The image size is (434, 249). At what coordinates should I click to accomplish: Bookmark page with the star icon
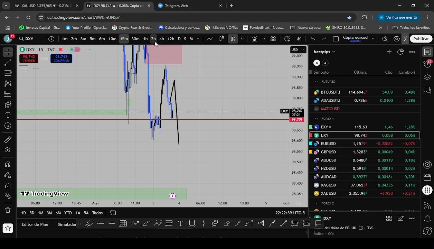tap(349, 17)
